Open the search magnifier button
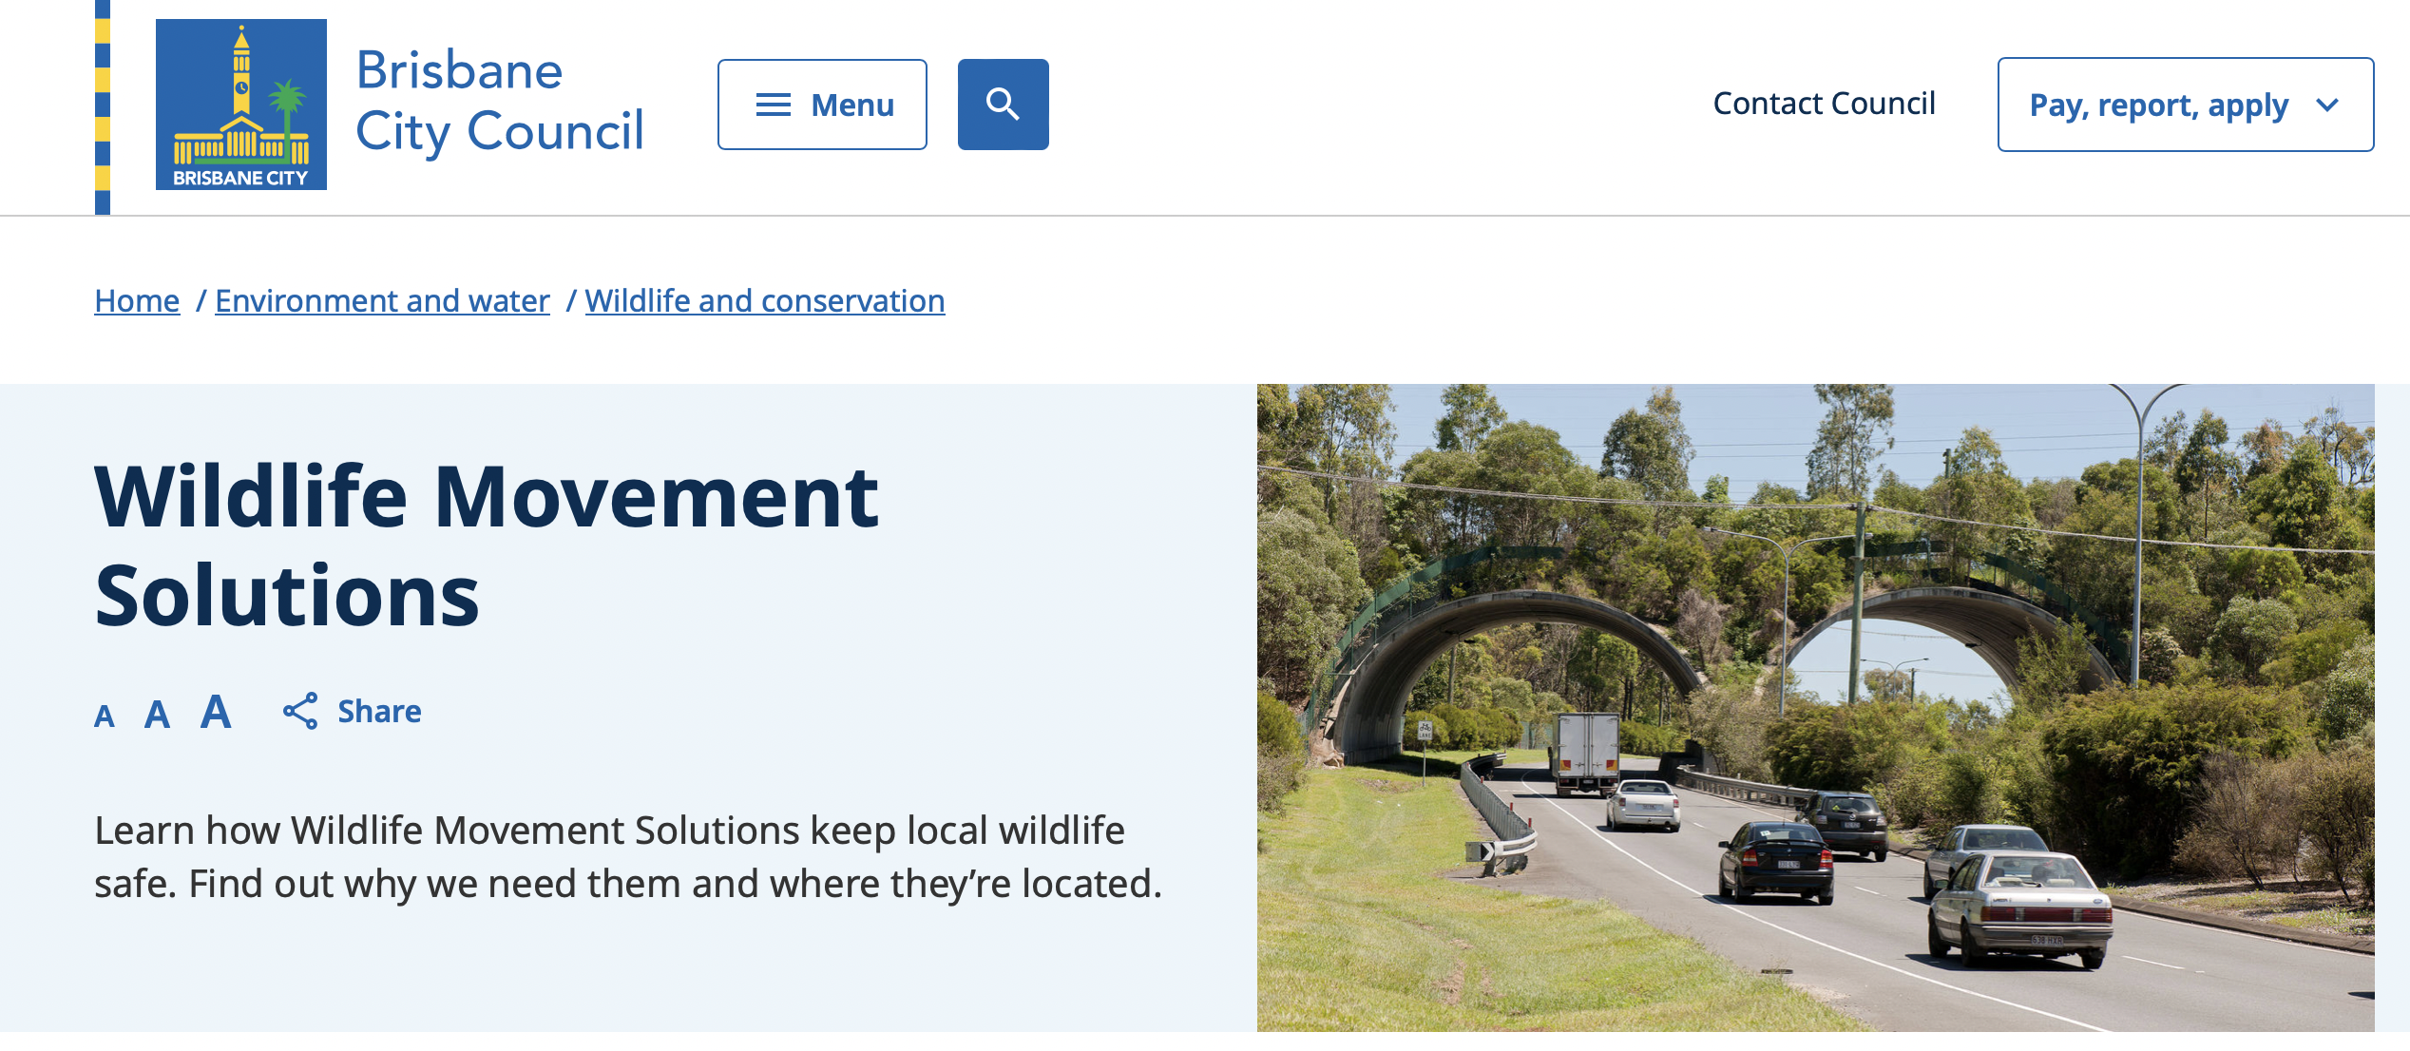Screen dimensions: 2410x1051 tap(1003, 105)
